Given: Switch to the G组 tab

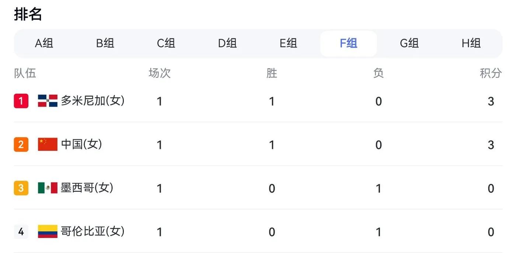Looking at the screenshot, I should tap(409, 43).
